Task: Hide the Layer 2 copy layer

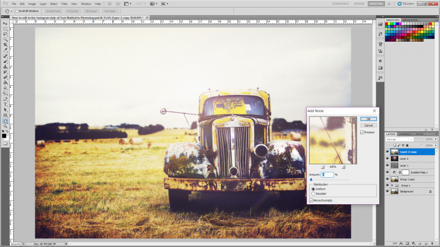Action: [x=387, y=152]
